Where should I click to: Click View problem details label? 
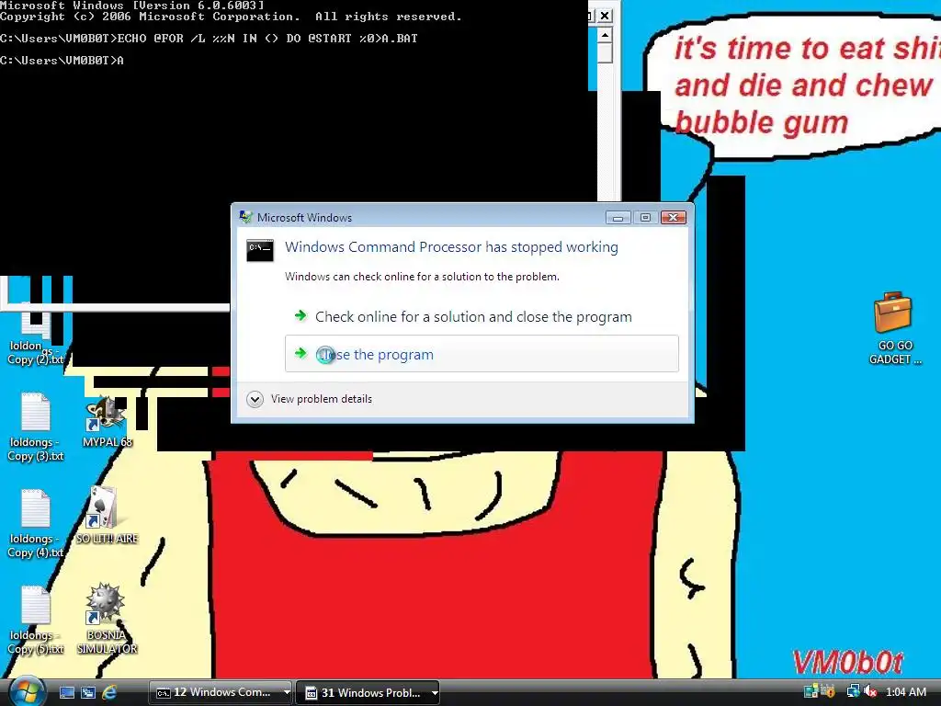point(321,399)
